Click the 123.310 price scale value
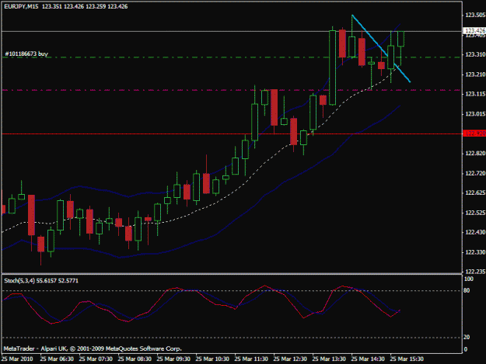The image size is (486, 364). (475, 54)
